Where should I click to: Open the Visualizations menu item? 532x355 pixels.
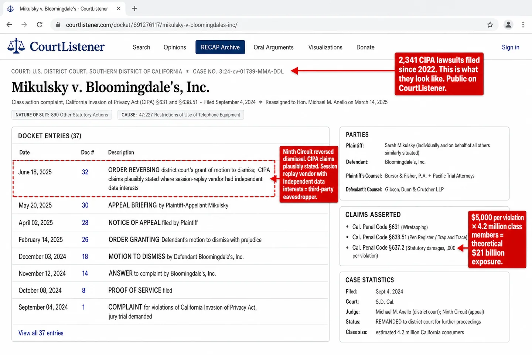(325, 47)
